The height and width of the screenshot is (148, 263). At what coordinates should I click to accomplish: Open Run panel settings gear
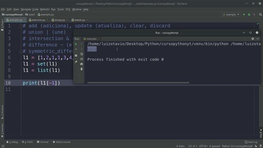(x=253, y=39)
